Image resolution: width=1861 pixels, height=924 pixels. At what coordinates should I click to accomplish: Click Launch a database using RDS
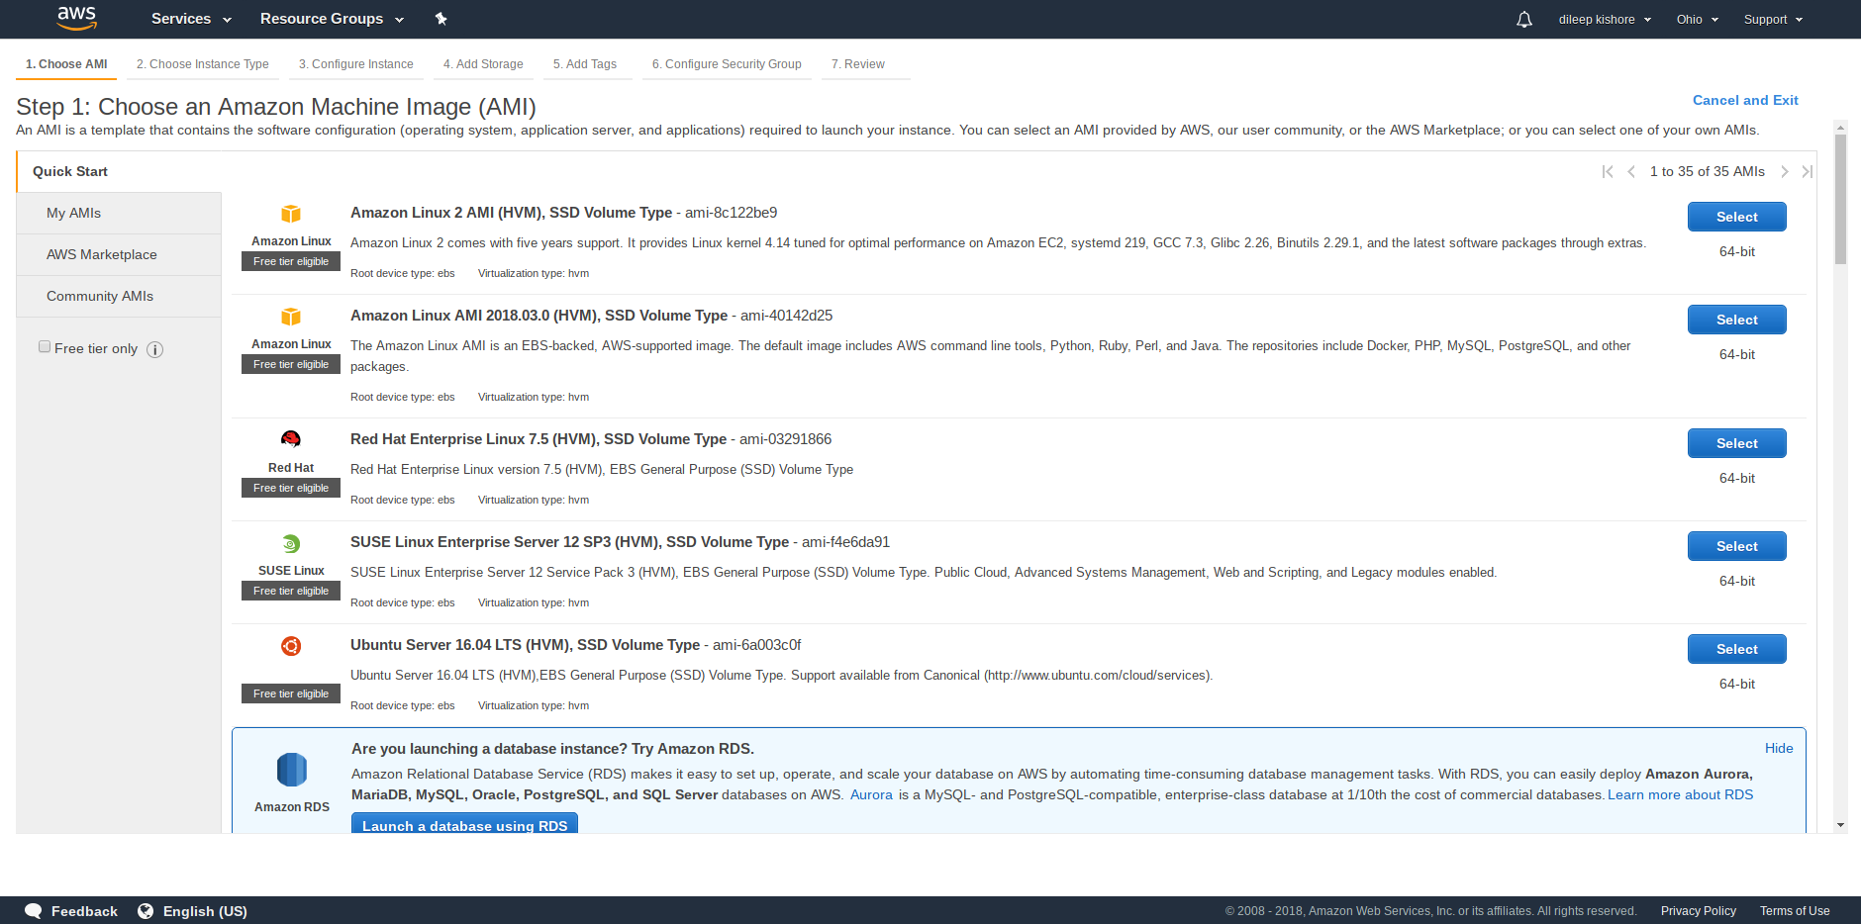click(x=464, y=824)
